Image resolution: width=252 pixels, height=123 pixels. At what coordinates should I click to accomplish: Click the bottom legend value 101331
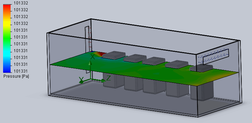(21, 71)
